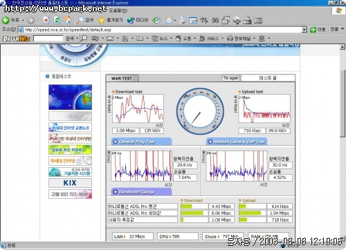Open DreamWiz 정보채널 headphone button

click(239, 39)
